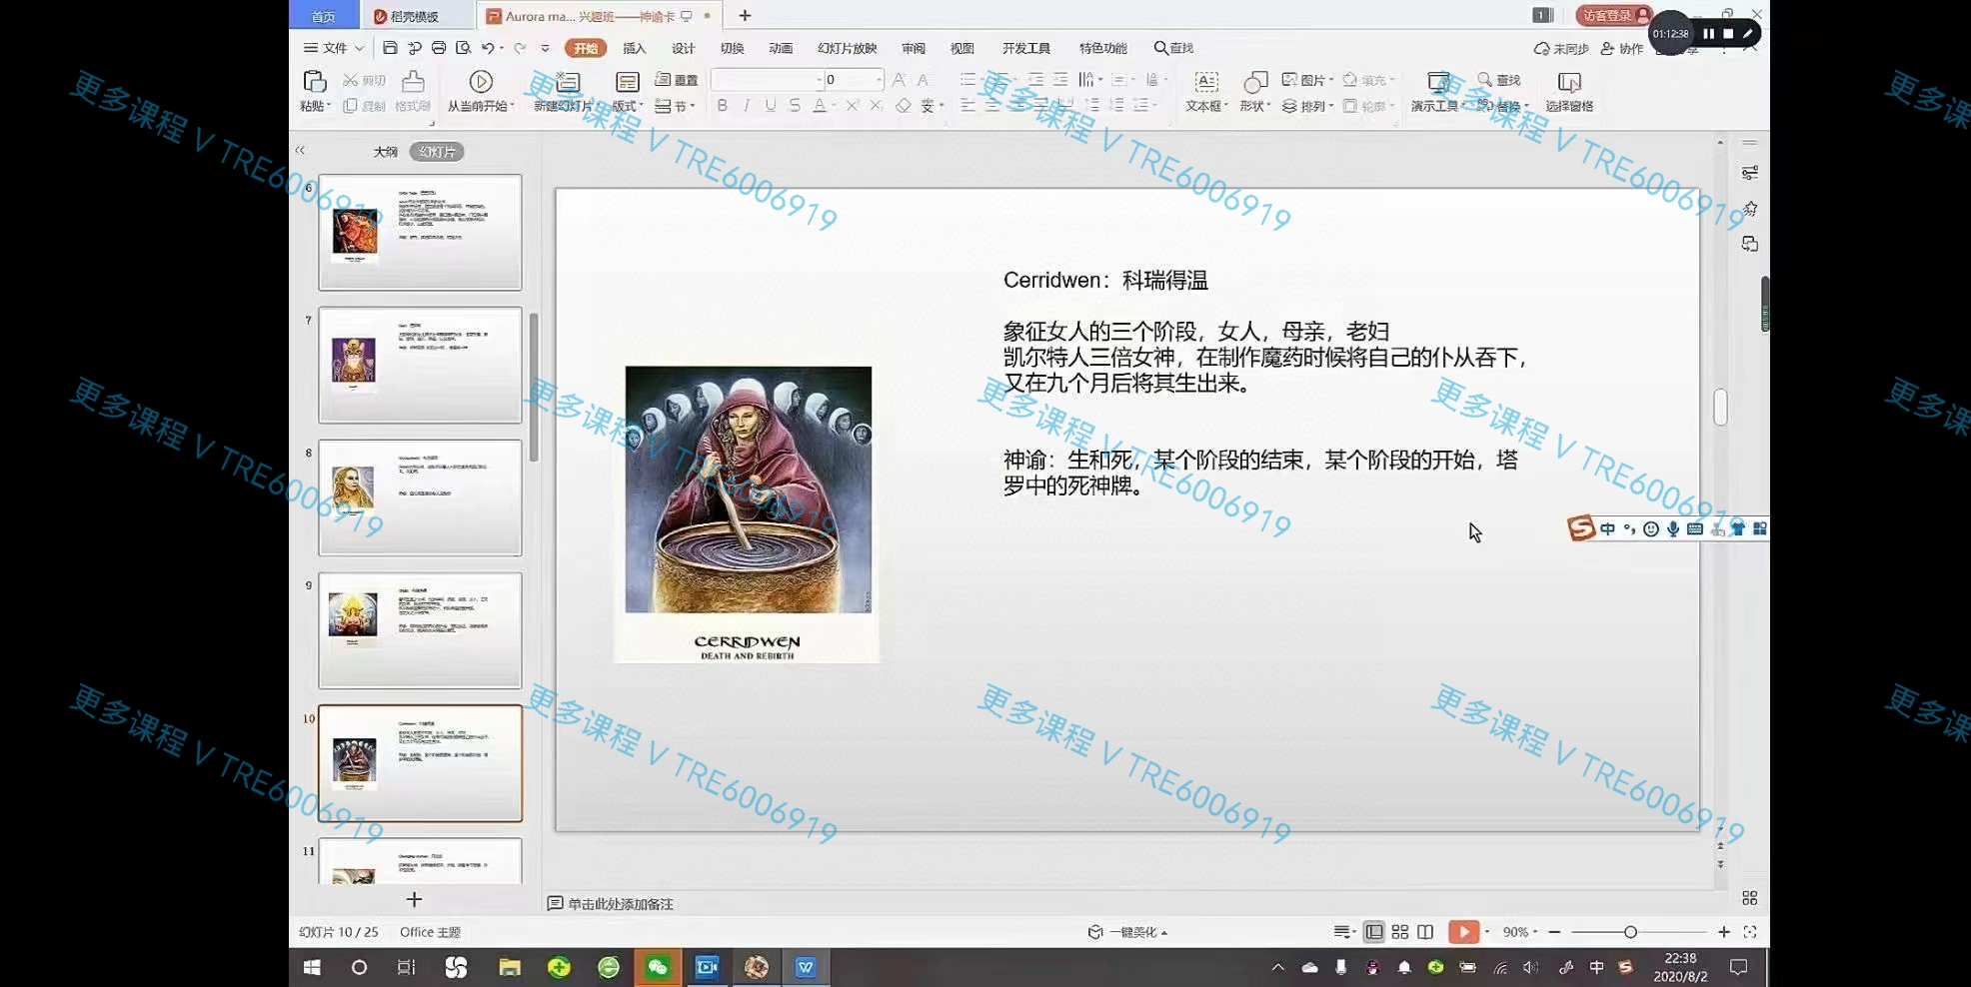Insert a Text Box (文本框)
The height and width of the screenshot is (987, 1971).
pos(1206,90)
